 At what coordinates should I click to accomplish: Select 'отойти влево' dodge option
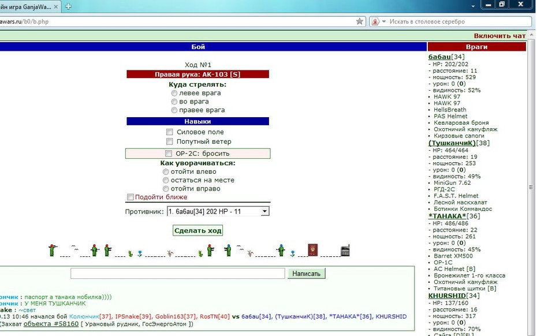pyautogui.click(x=166, y=171)
